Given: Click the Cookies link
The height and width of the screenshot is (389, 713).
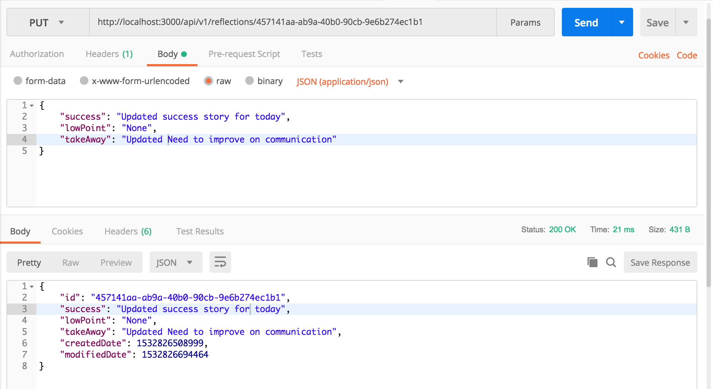Looking at the screenshot, I should click(653, 56).
